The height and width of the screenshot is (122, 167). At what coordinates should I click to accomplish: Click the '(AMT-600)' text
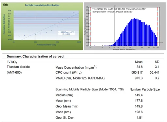(x=14, y=72)
